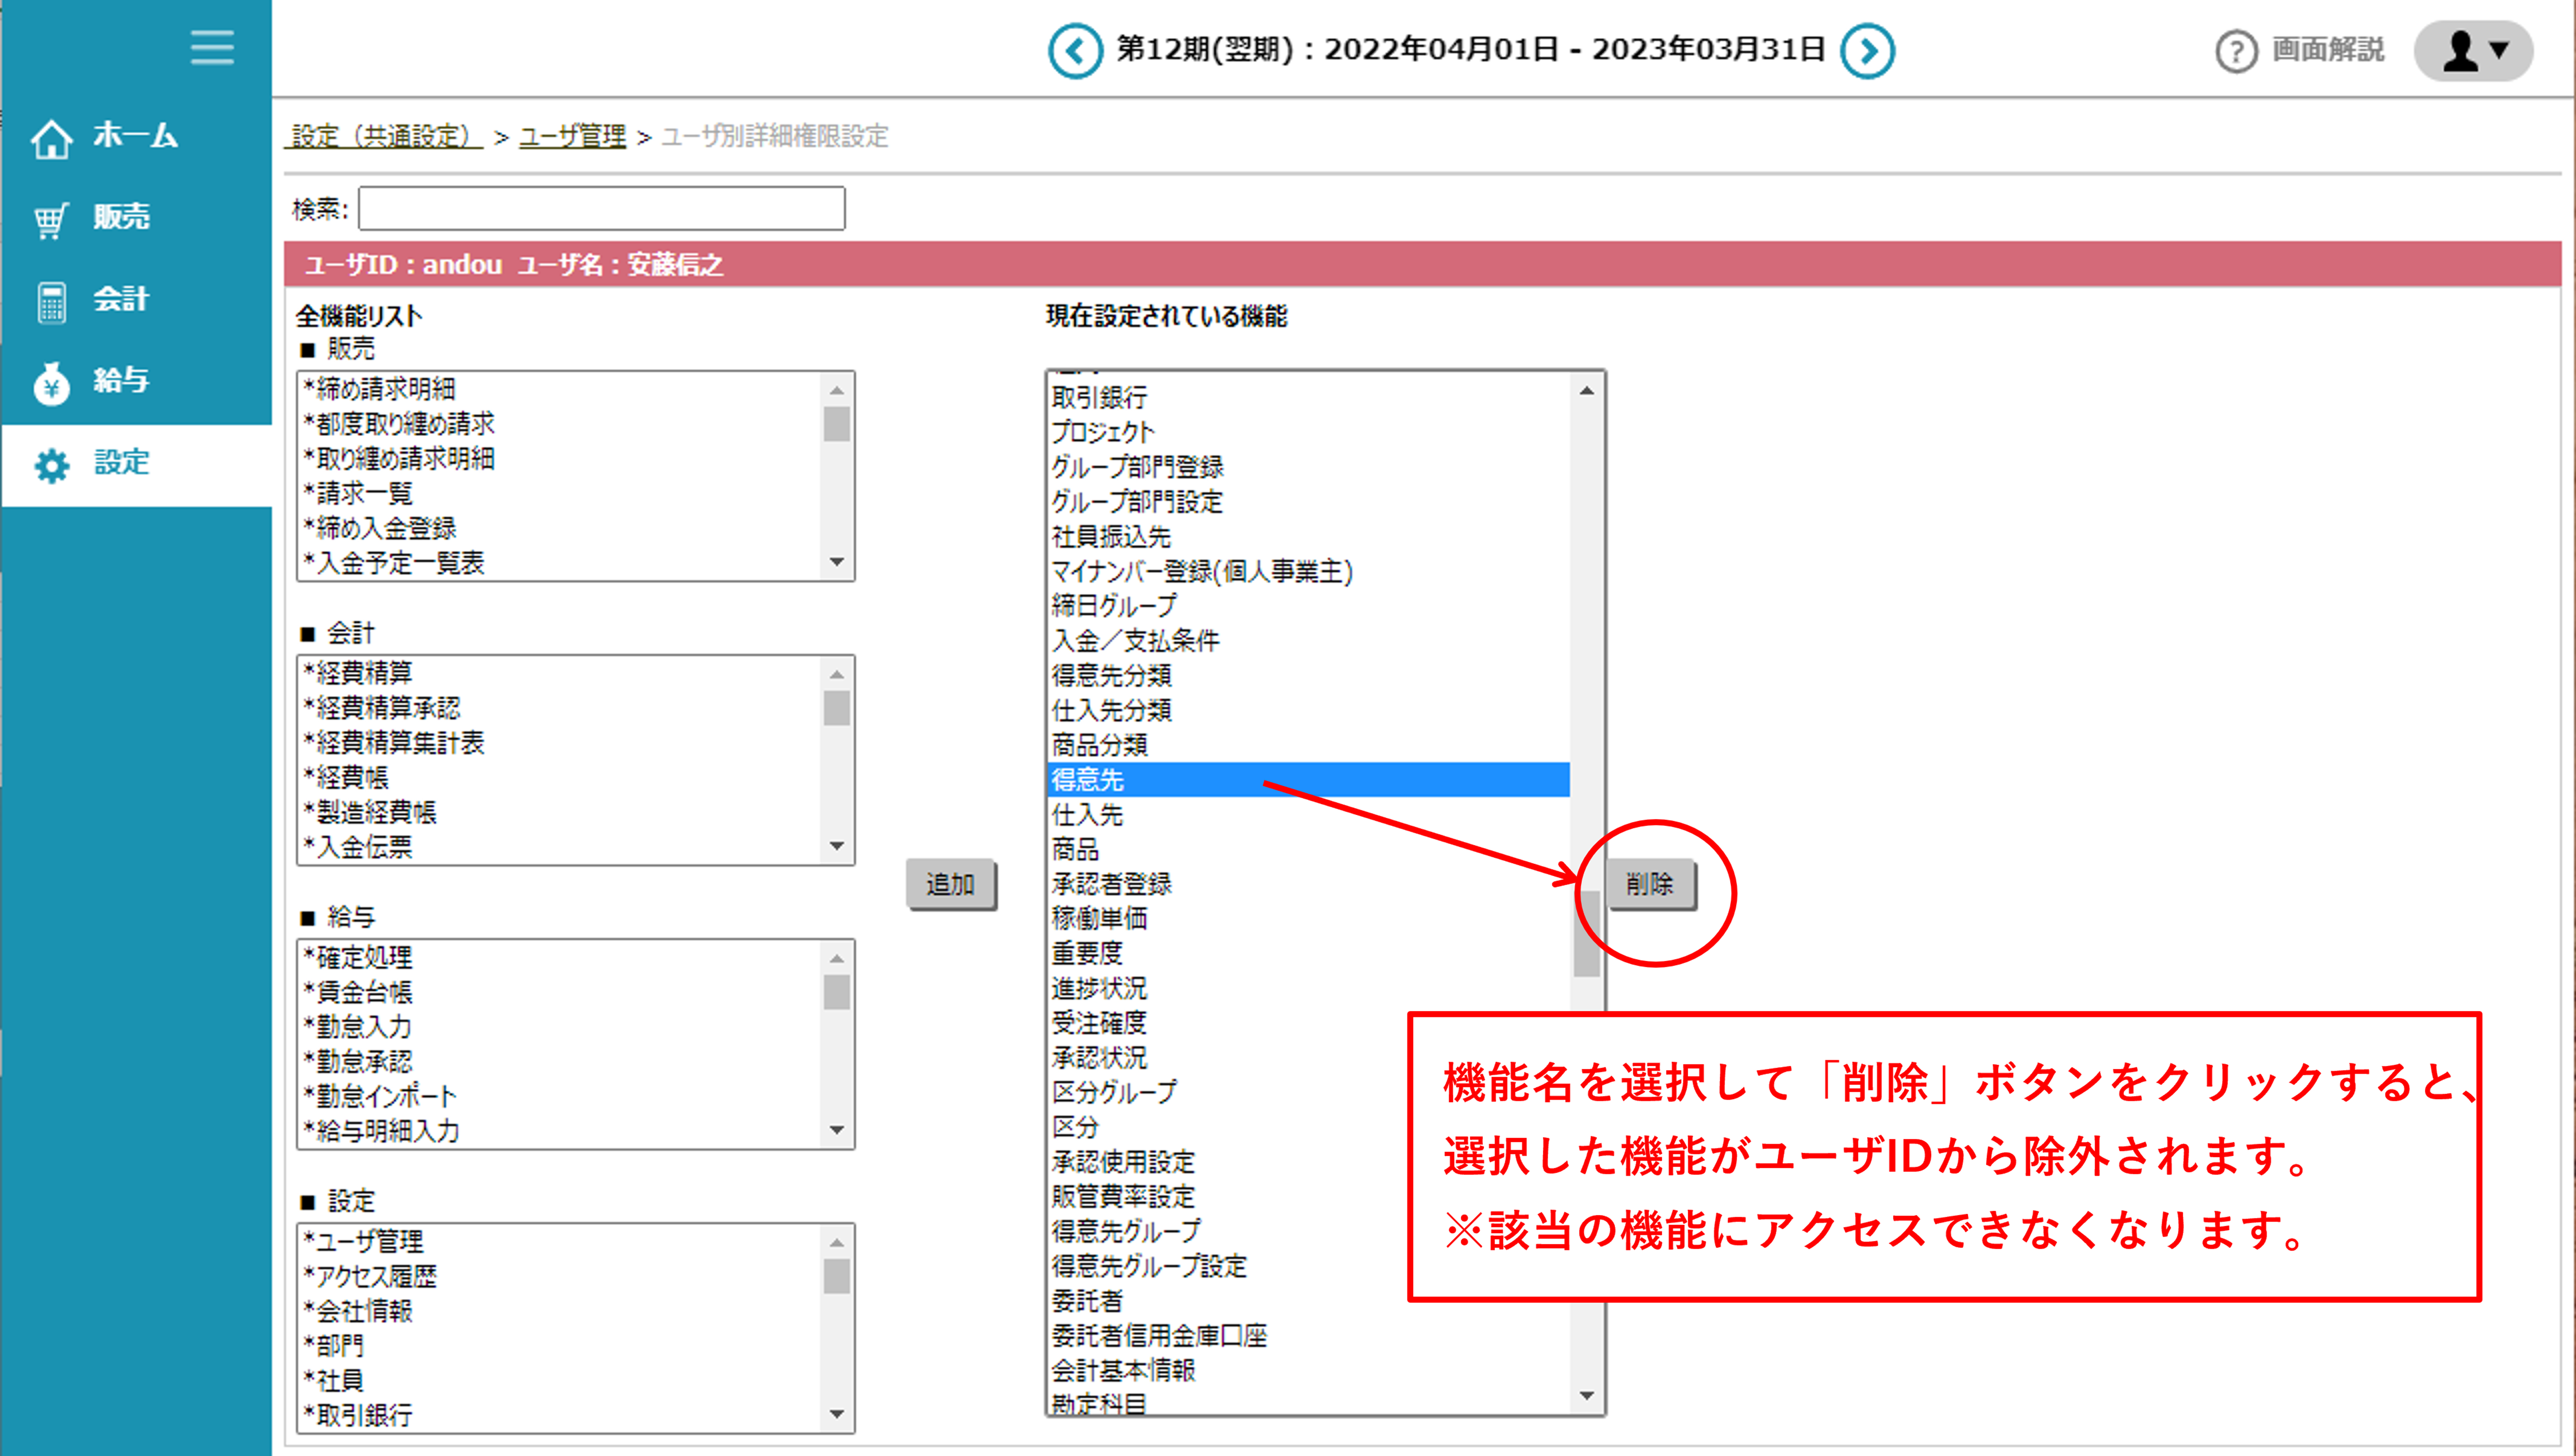Select *製造経費帳 item
Viewport: 2576px width, 1456px height.
[x=560, y=812]
